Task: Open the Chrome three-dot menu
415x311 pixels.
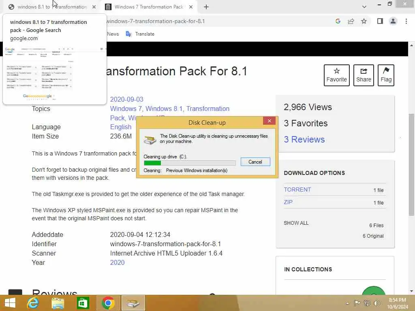Action: pos(406,21)
